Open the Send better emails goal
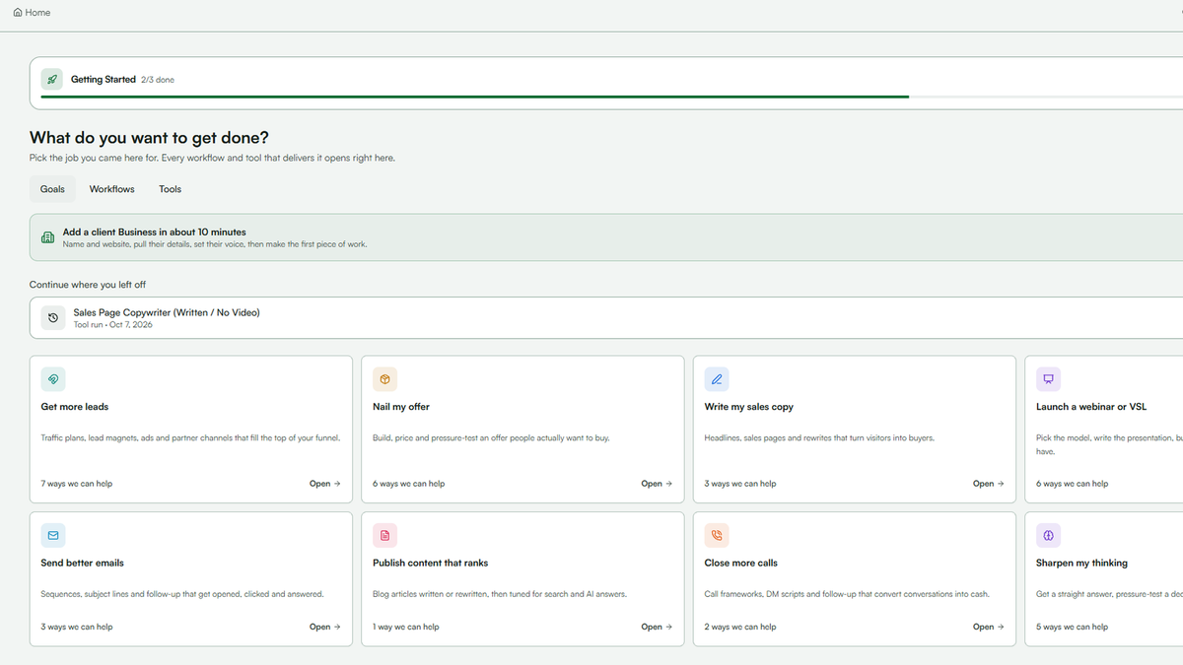Viewport: 1183px width, 665px height. point(324,627)
